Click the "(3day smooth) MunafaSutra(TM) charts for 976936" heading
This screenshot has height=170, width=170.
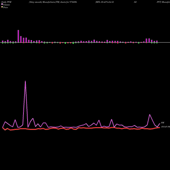[53, 2]
